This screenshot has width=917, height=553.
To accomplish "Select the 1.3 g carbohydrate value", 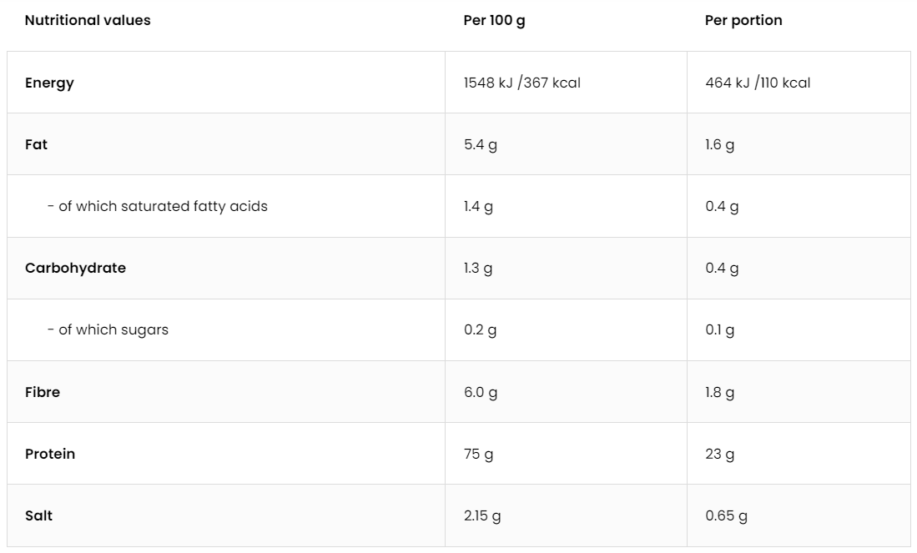I will tap(478, 268).
